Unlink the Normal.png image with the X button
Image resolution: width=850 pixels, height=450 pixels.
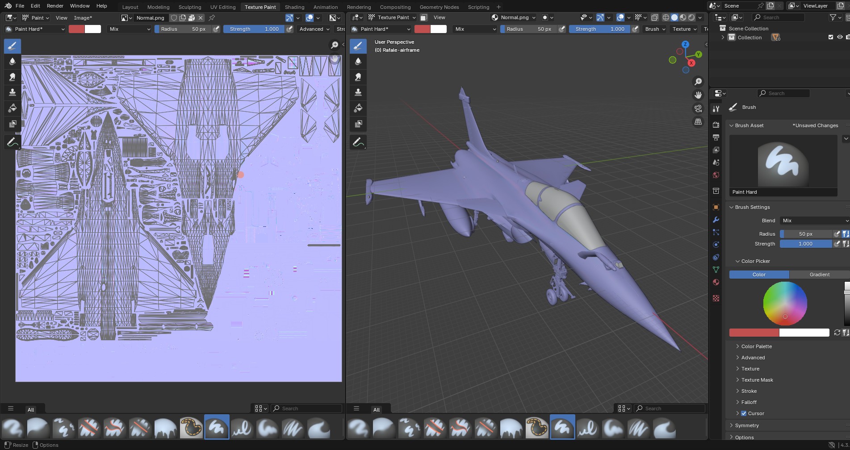coord(201,18)
